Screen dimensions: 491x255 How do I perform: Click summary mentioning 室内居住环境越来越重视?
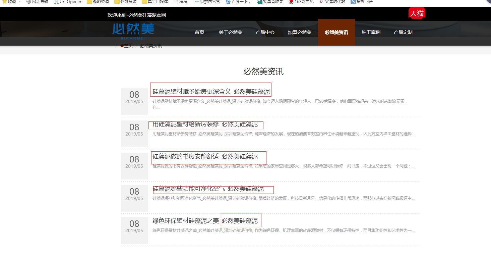(x=284, y=134)
